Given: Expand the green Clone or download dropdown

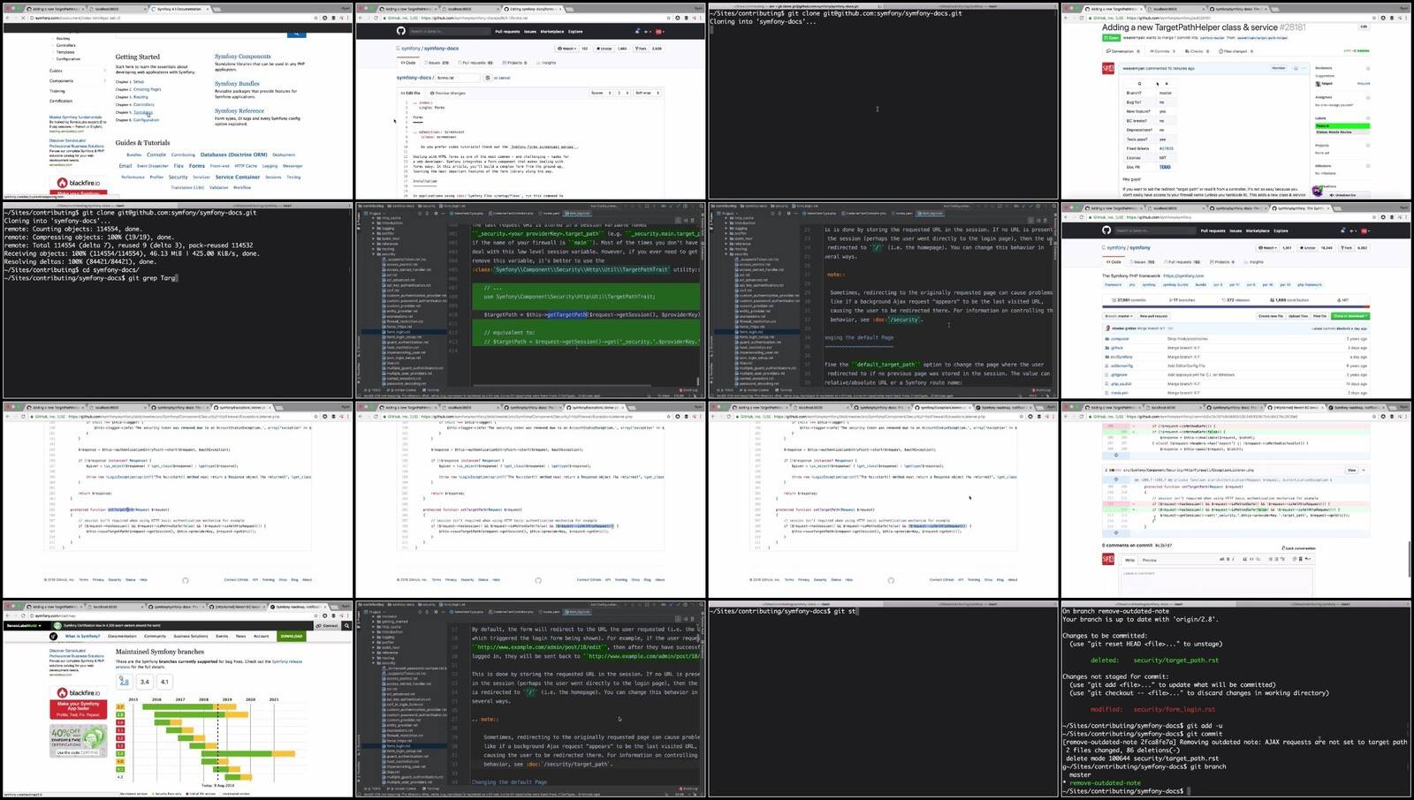Looking at the screenshot, I should (x=1350, y=315).
